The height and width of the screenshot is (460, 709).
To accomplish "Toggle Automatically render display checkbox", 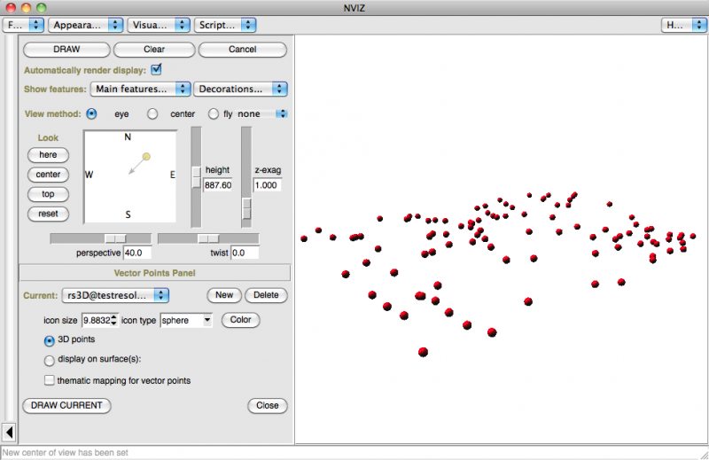I will point(157,69).
